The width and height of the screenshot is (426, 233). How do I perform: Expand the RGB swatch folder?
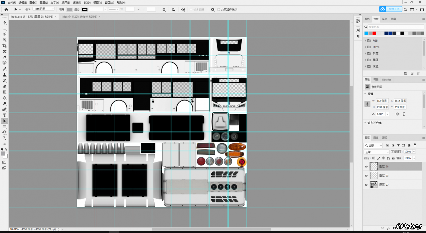pos(365,41)
